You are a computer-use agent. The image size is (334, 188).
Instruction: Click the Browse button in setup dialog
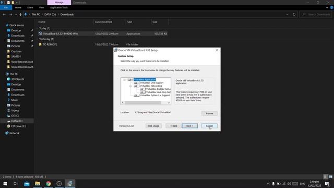209,113
